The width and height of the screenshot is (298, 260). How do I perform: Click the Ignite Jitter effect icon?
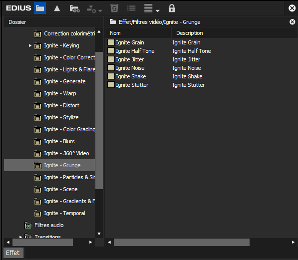[x=111, y=59]
